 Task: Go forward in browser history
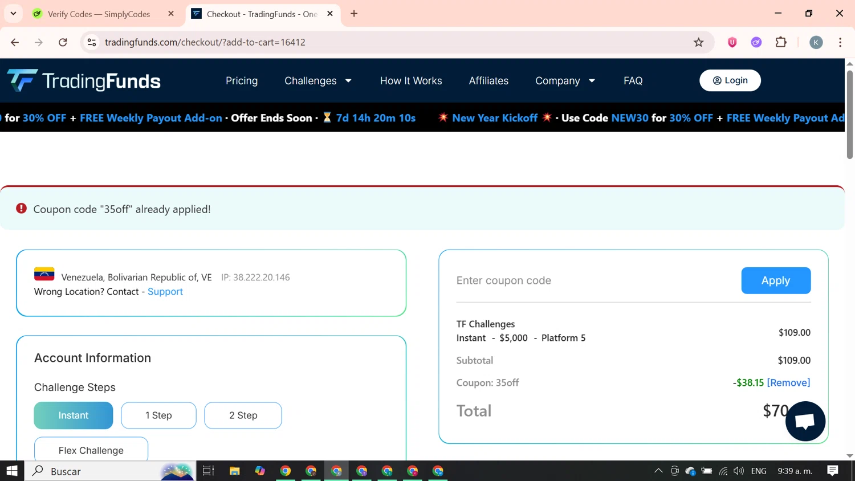[x=39, y=42]
